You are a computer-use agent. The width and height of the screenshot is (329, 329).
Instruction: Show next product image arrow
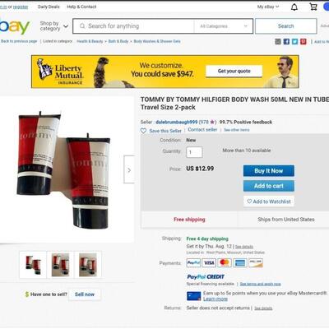(129, 169)
